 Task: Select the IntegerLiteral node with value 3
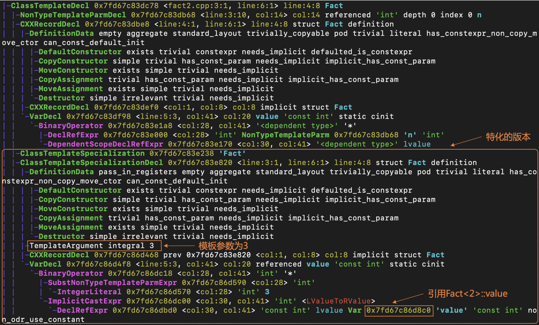pos(89,292)
